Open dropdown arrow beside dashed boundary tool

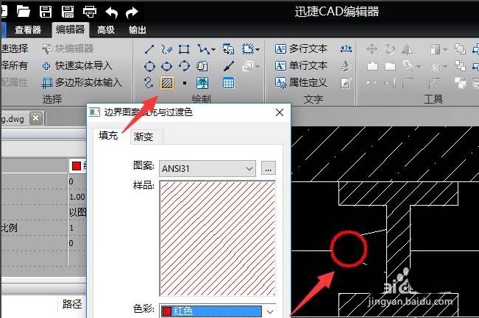pos(258,49)
